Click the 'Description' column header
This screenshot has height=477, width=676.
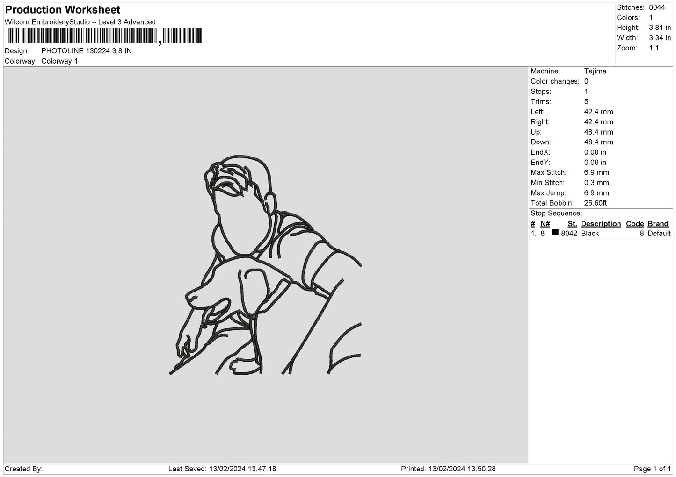click(601, 224)
